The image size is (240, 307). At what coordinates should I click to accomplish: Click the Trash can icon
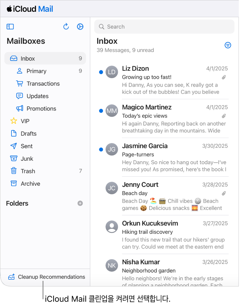(14, 171)
